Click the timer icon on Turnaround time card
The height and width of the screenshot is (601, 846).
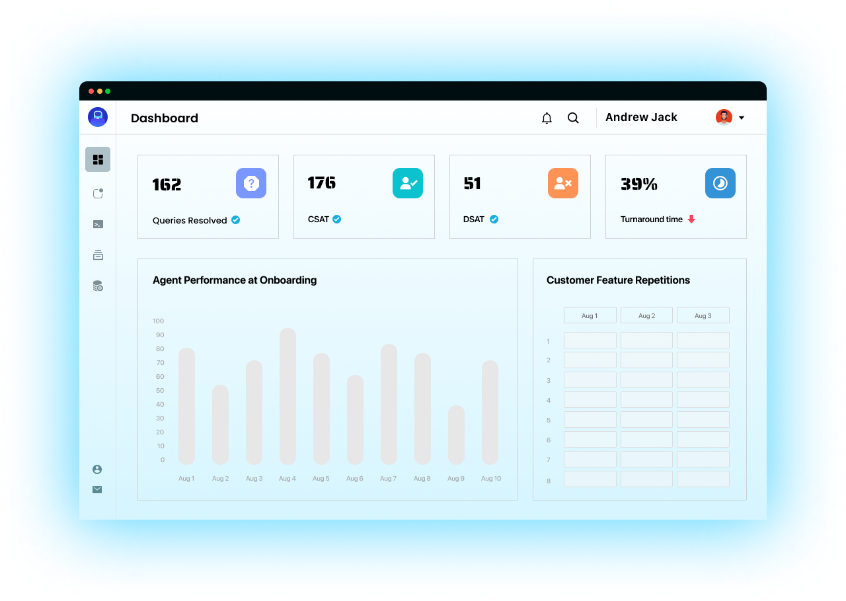click(x=720, y=183)
